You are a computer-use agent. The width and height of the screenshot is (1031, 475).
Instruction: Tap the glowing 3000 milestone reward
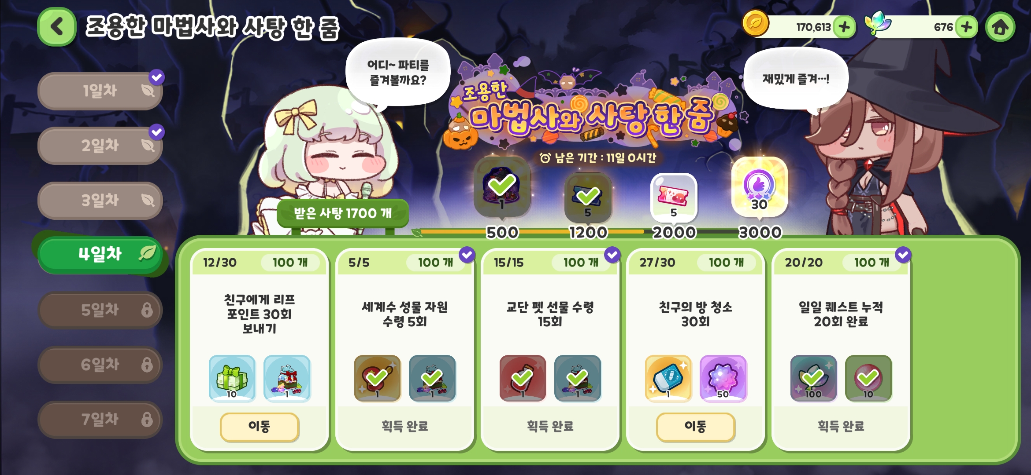[759, 187]
